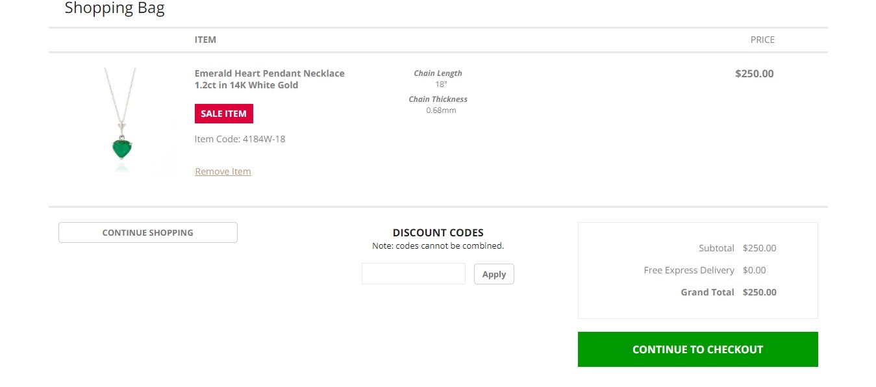Click the Chain Length label

tap(438, 73)
